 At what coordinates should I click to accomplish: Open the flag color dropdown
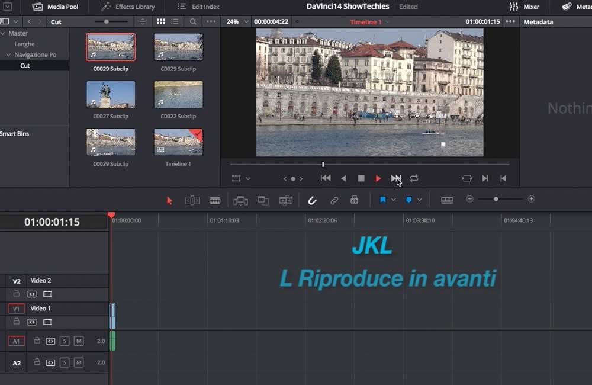[x=394, y=200]
